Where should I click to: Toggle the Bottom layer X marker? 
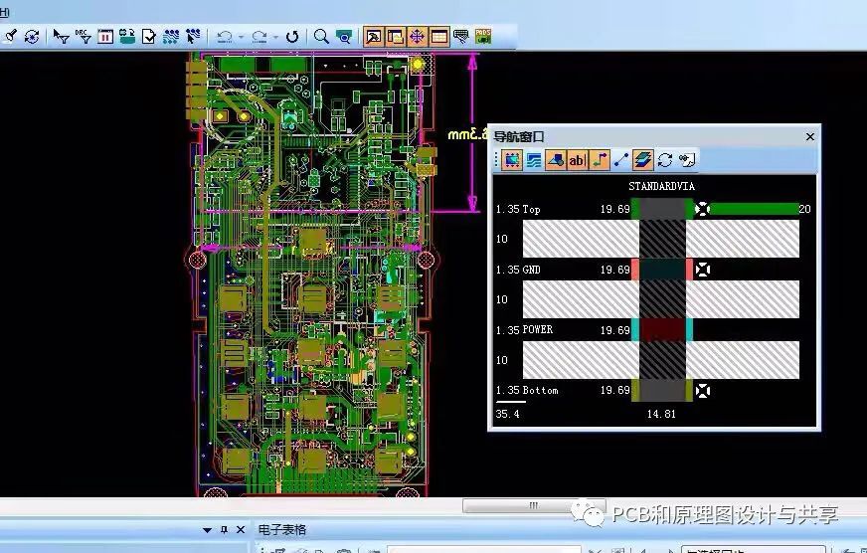click(703, 391)
